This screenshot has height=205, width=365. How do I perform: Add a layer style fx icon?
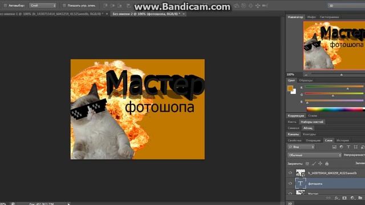tap(336, 198)
